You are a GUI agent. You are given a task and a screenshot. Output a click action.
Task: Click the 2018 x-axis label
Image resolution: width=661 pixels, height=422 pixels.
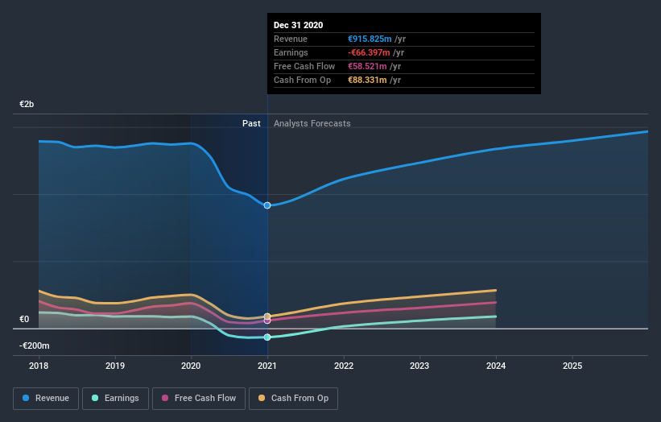pyautogui.click(x=39, y=366)
